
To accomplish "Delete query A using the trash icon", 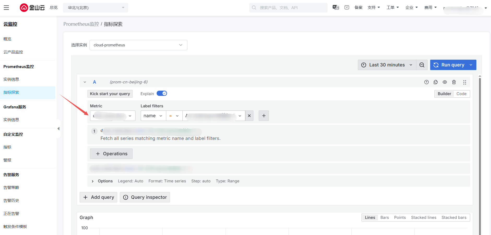I will [454, 82].
